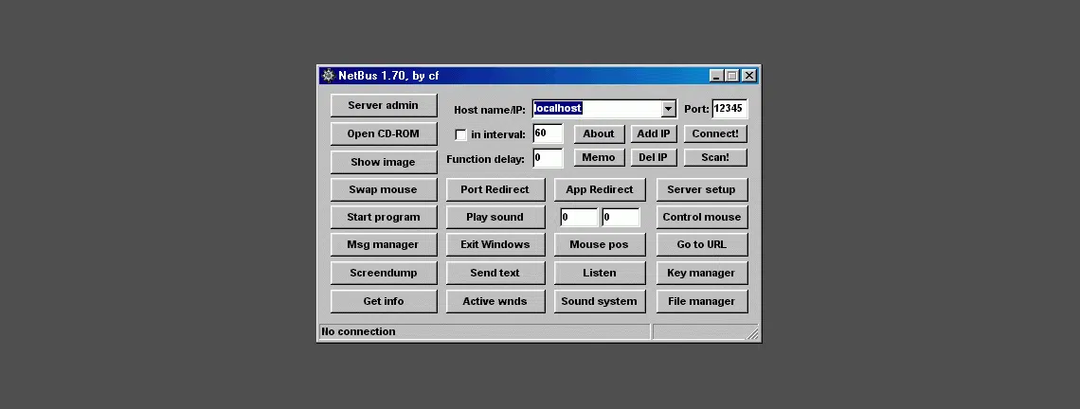Viewport: 1080px width, 409px height.
Task: Open the About dialog
Action: coord(598,133)
